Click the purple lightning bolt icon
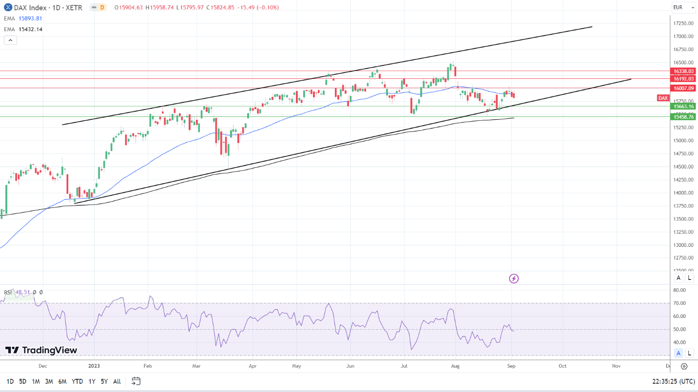The image size is (698, 392). pyautogui.click(x=514, y=279)
